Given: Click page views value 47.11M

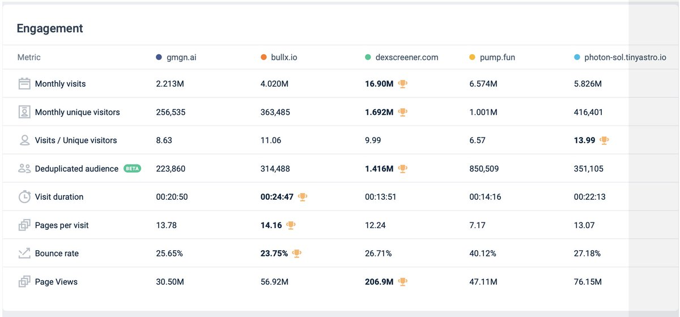Looking at the screenshot, I should click(x=483, y=282).
